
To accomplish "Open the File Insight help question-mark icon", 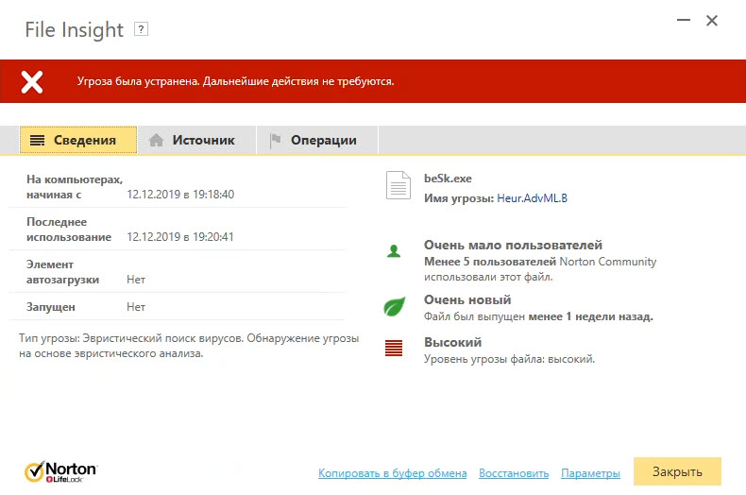I will click(141, 29).
